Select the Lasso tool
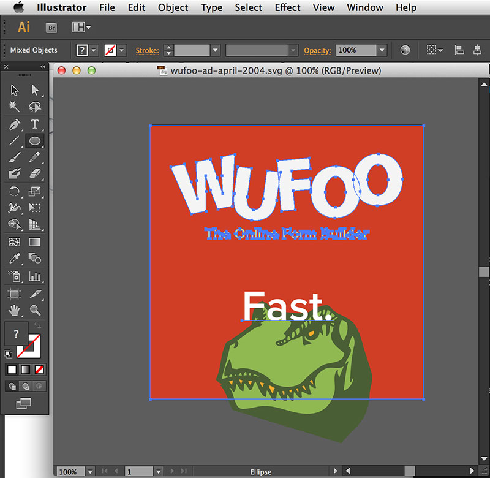The width and height of the screenshot is (490, 478). [35, 107]
